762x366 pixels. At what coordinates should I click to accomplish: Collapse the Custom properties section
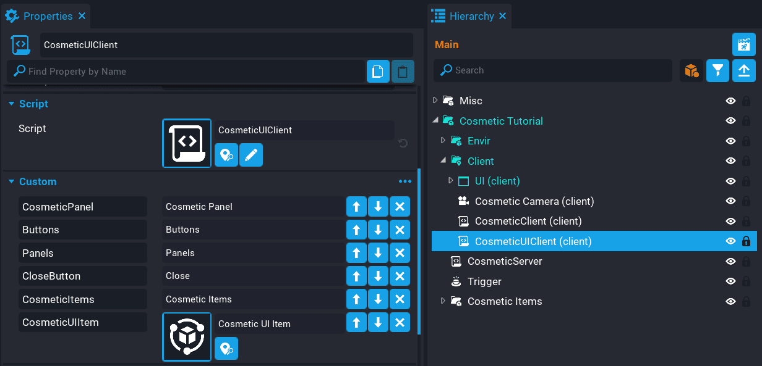coord(11,181)
